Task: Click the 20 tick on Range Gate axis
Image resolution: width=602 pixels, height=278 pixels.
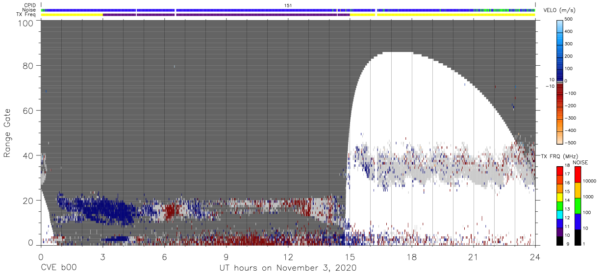Action: [28, 200]
